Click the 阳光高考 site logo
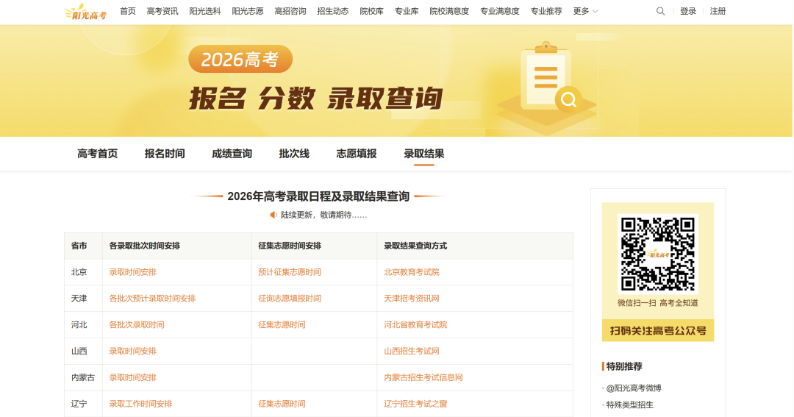The image size is (794, 417). 85,11
